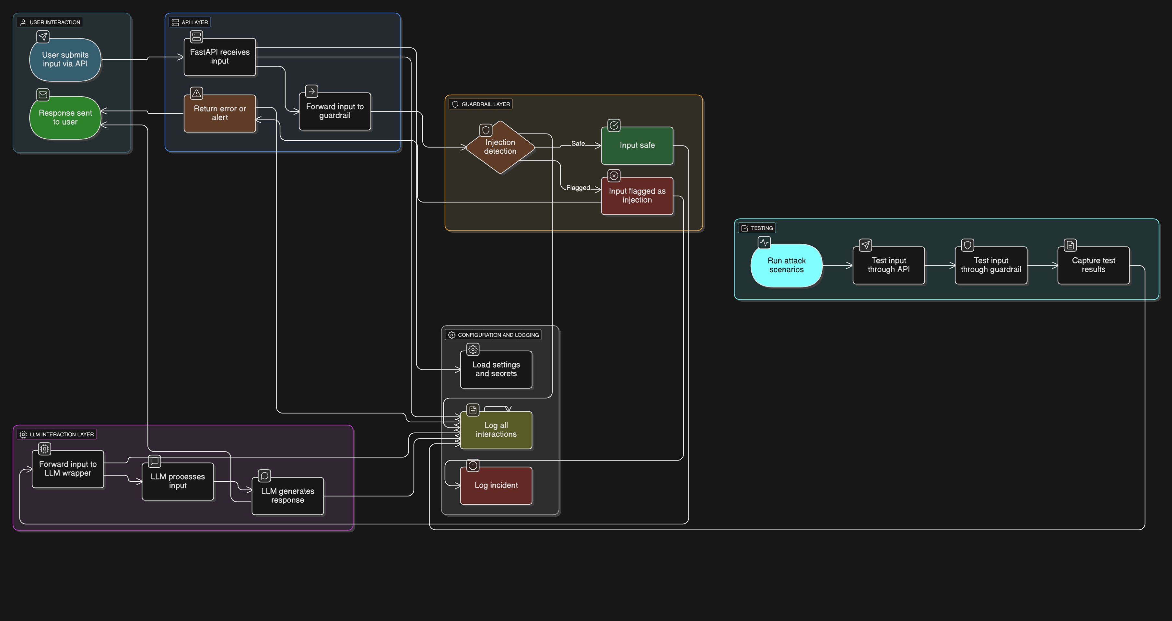Select the TESTING group label
Image resolution: width=1172 pixels, height=621 pixels.
[x=757, y=228]
